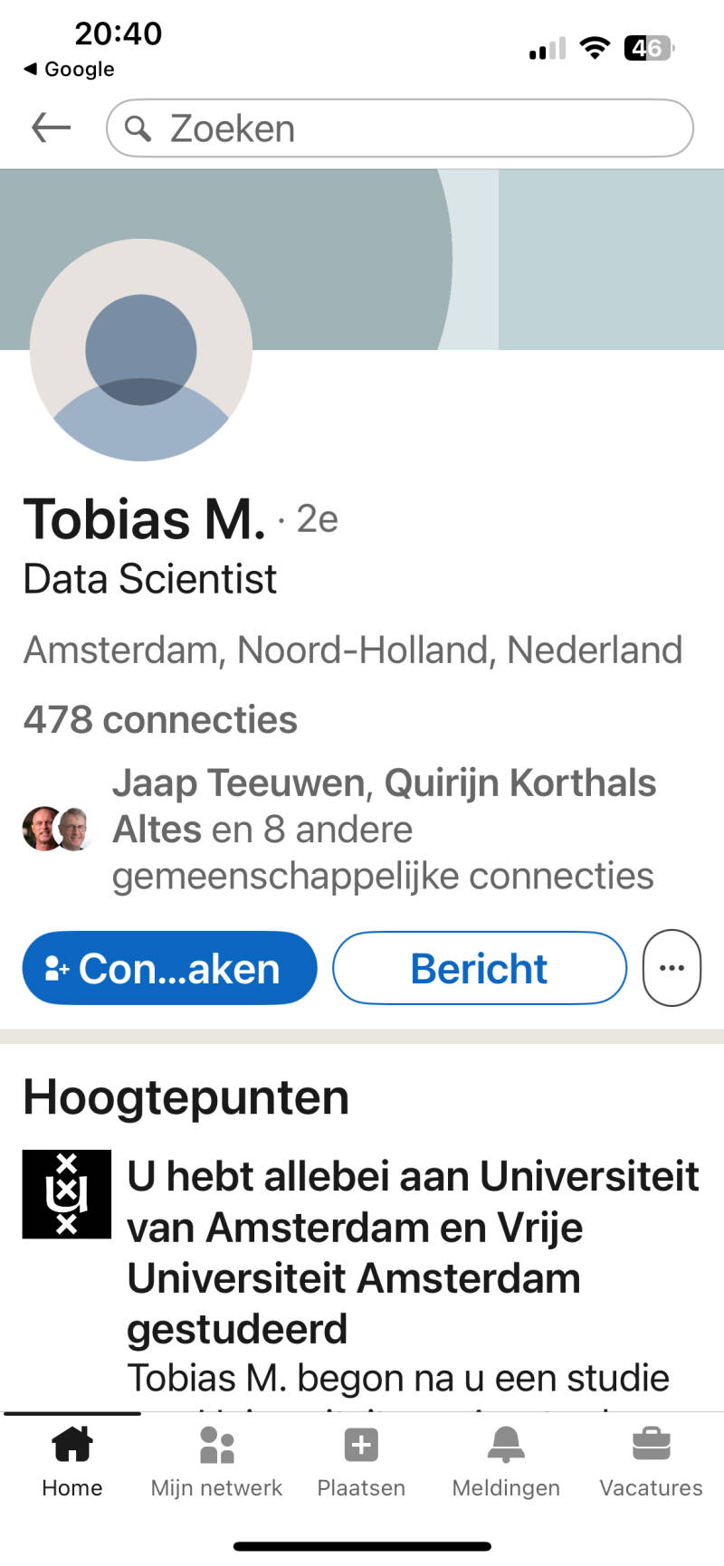This screenshot has width=724, height=1566.
Task: Tap the Universiteit van Amsterdam logo
Action: pos(67,1194)
